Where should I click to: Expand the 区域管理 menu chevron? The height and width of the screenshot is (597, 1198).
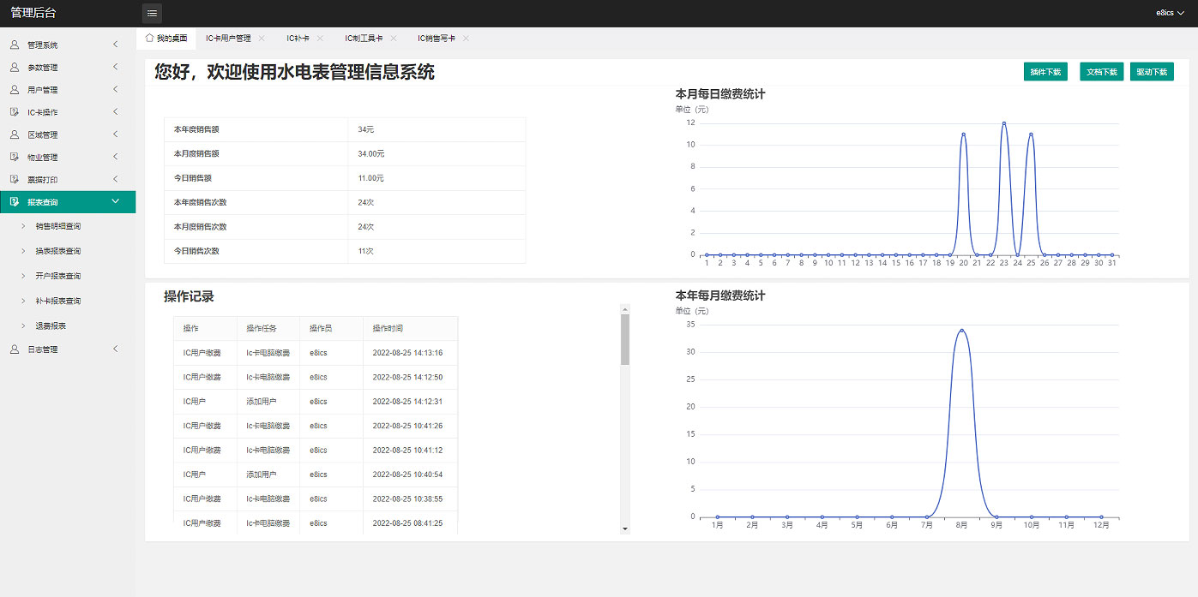[x=116, y=134]
